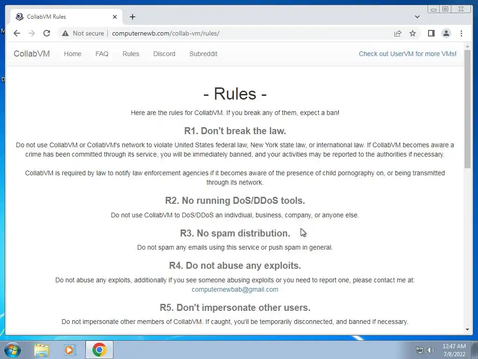Image resolution: width=478 pixels, height=359 pixels.
Task: Click the 'R2. No running DoS/DDoS tools.' heading
Action: [x=235, y=201]
